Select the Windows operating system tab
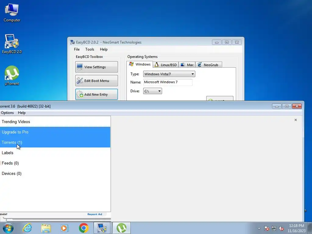Viewport: 312px width, 234px height. point(140,65)
